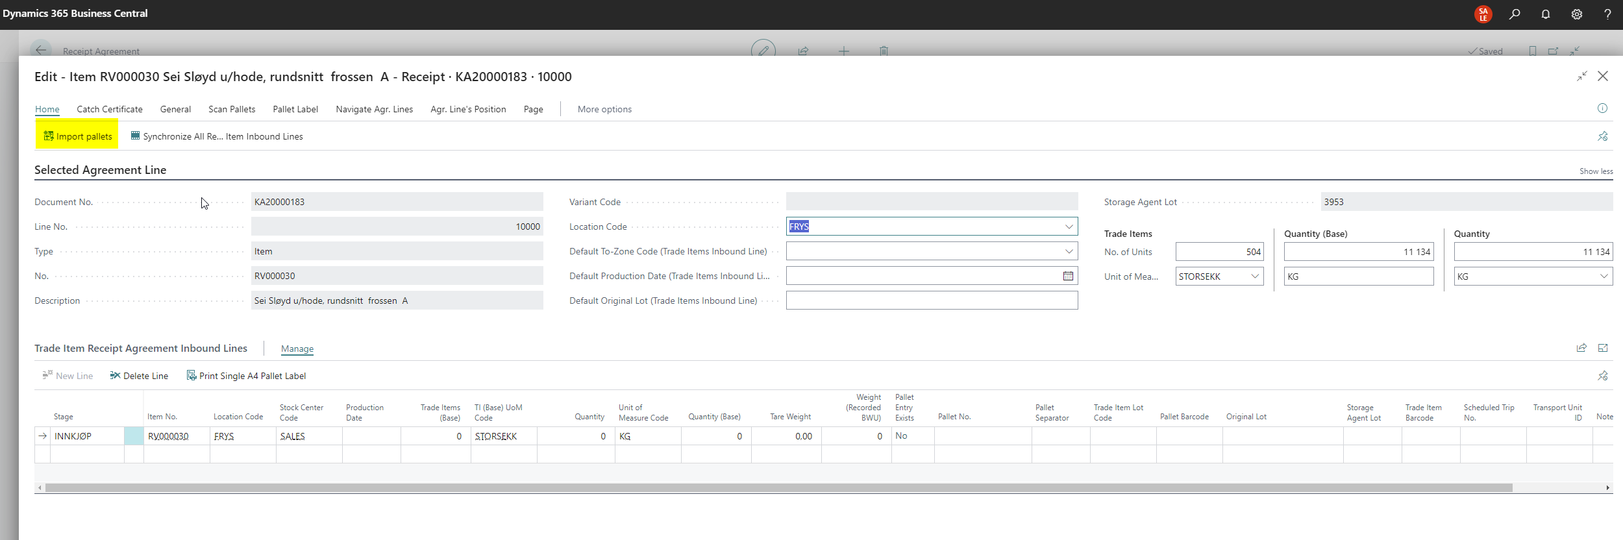Open calendar picker for Default Production Date
The height and width of the screenshot is (540, 1623).
point(1068,276)
